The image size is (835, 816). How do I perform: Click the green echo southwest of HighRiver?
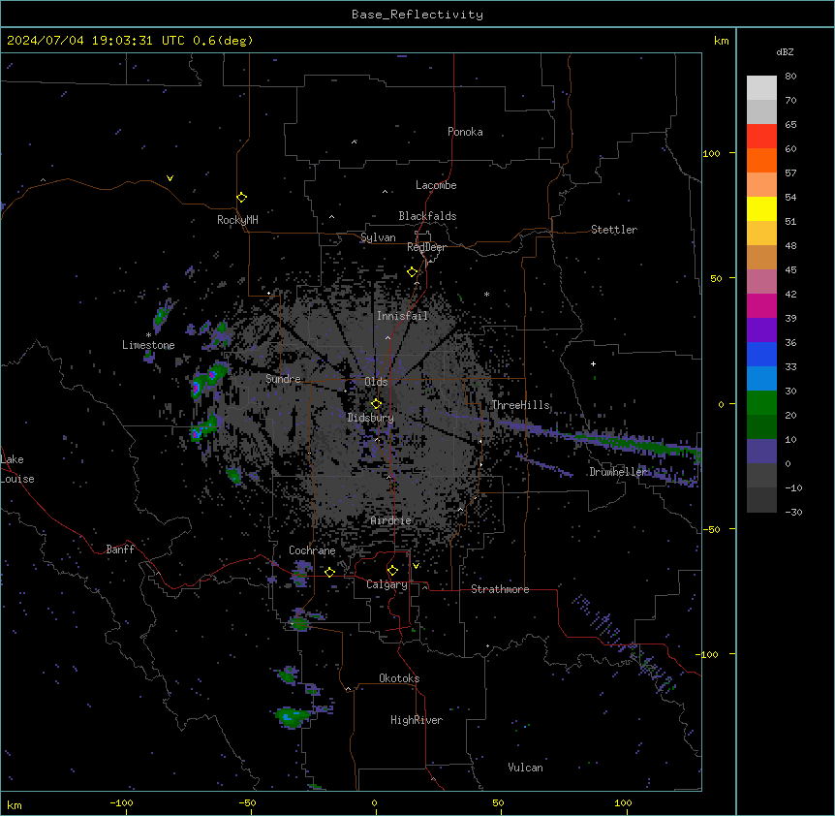293,716
